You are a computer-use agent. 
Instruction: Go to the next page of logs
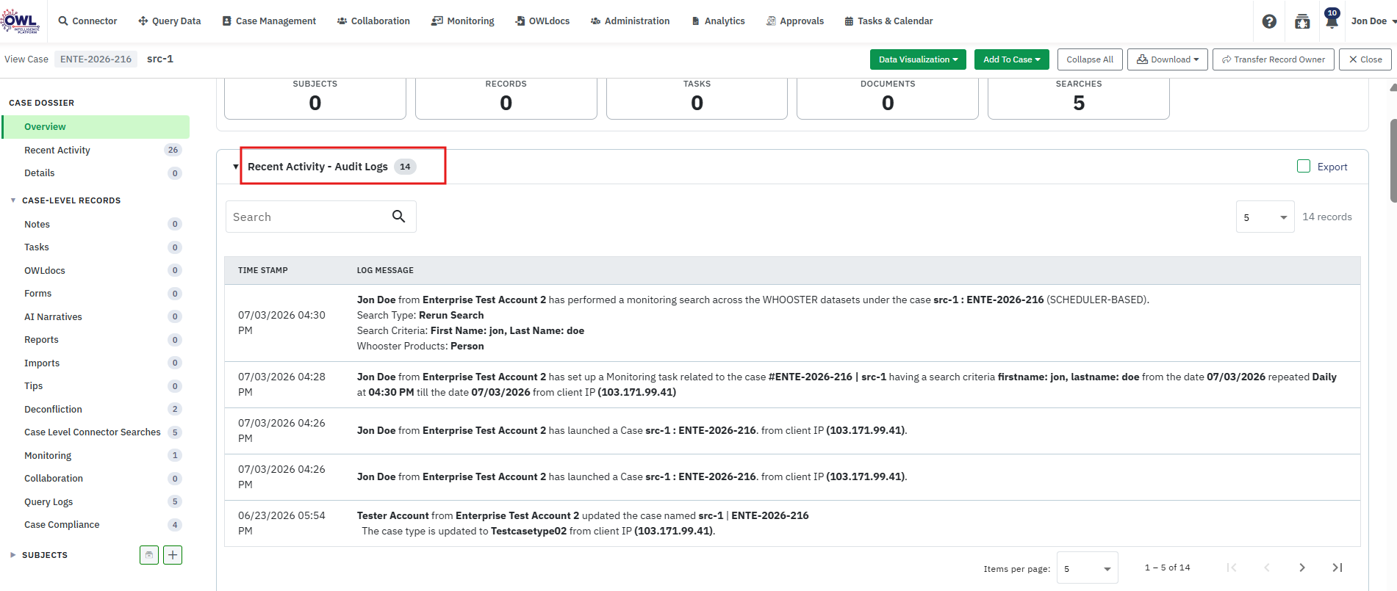[1302, 568]
